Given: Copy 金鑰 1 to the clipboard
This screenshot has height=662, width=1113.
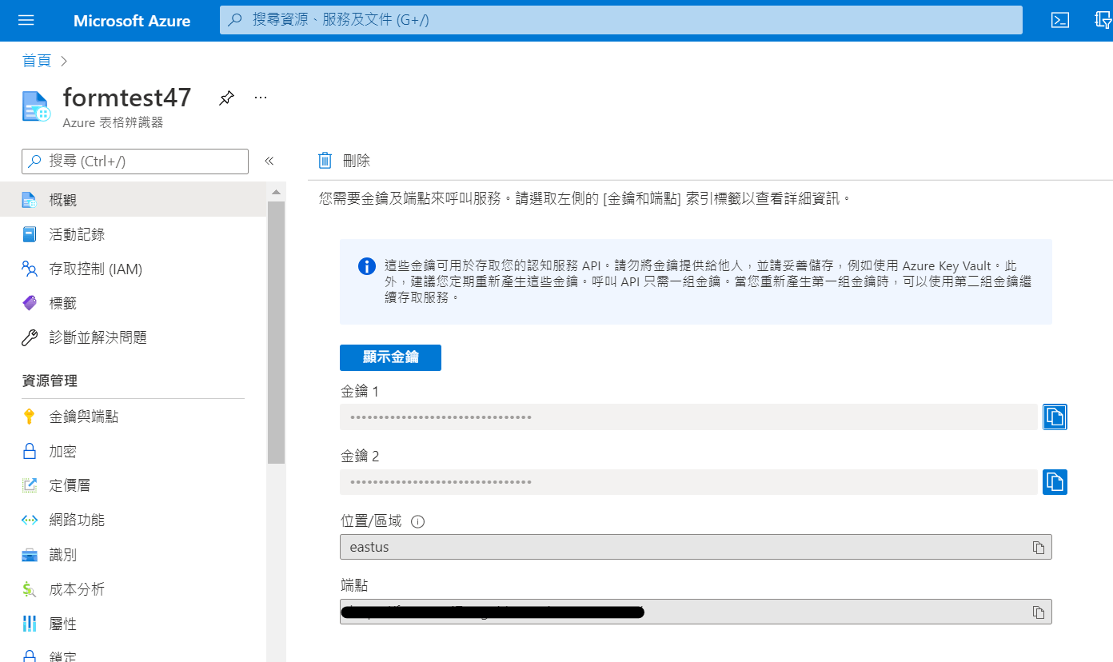Looking at the screenshot, I should [x=1055, y=417].
